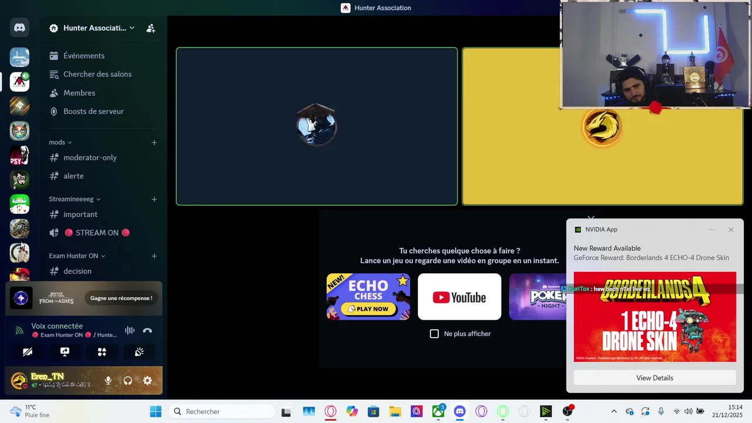Image resolution: width=752 pixels, height=423 pixels.
Task: Select the blue voice participant tile
Action: click(317, 126)
